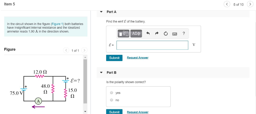
Task: Click the emf answer input field
Action: point(152,45)
